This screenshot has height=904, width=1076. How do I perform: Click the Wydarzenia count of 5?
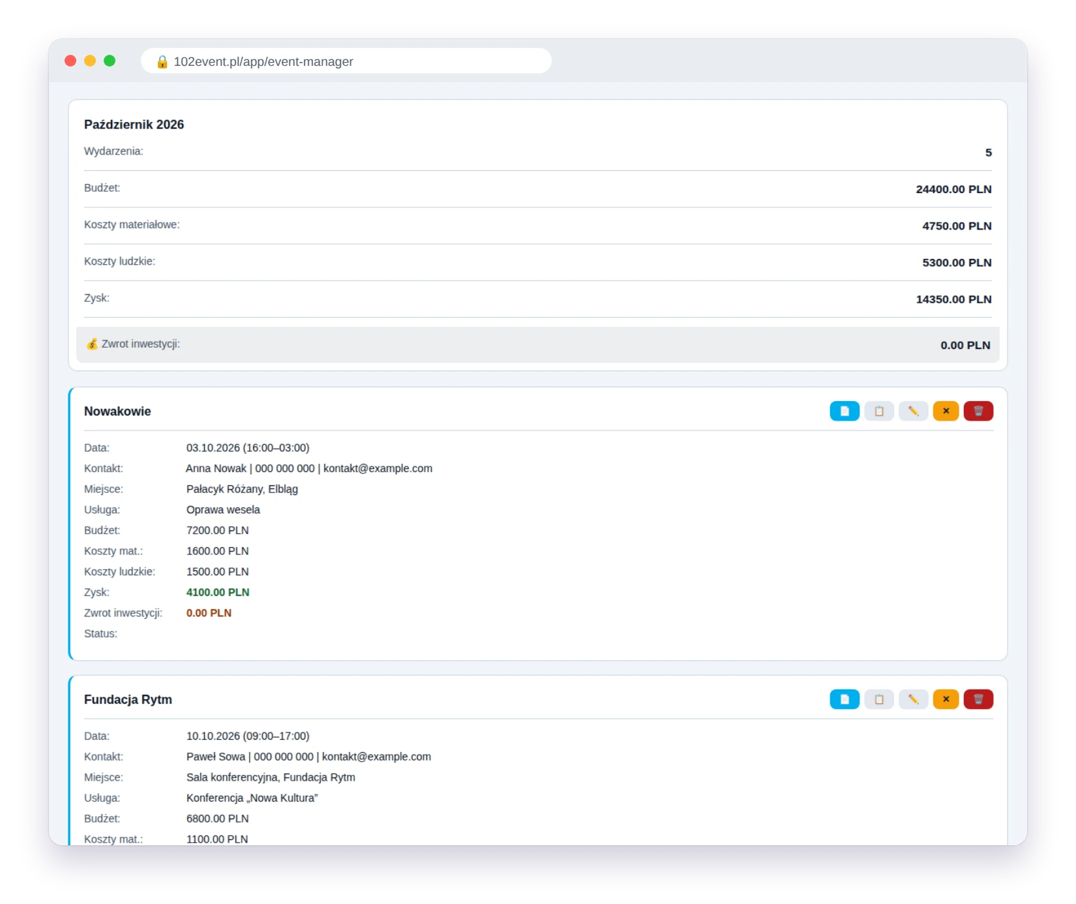[x=989, y=153]
